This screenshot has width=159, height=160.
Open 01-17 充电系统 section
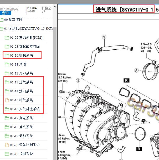pos(21,118)
